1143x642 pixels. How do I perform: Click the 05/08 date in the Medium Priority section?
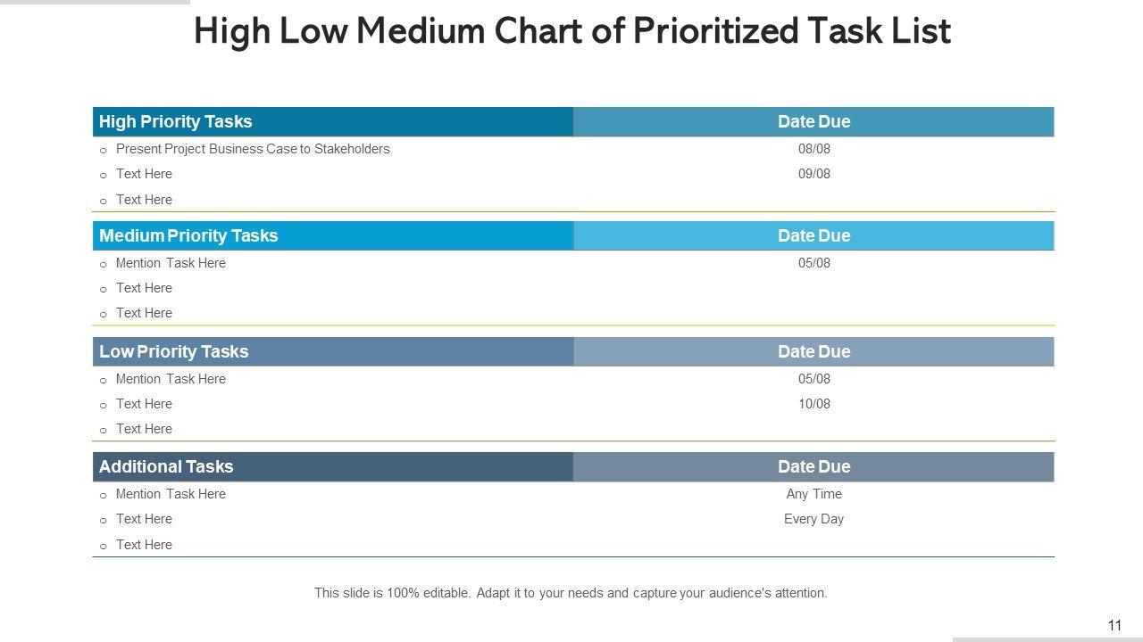(813, 263)
